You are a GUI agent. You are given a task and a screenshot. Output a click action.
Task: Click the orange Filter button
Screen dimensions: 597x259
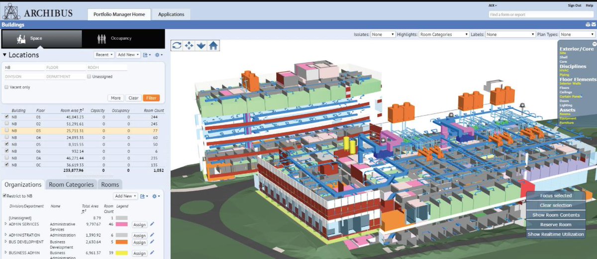pyautogui.click(x=151, y=98)
